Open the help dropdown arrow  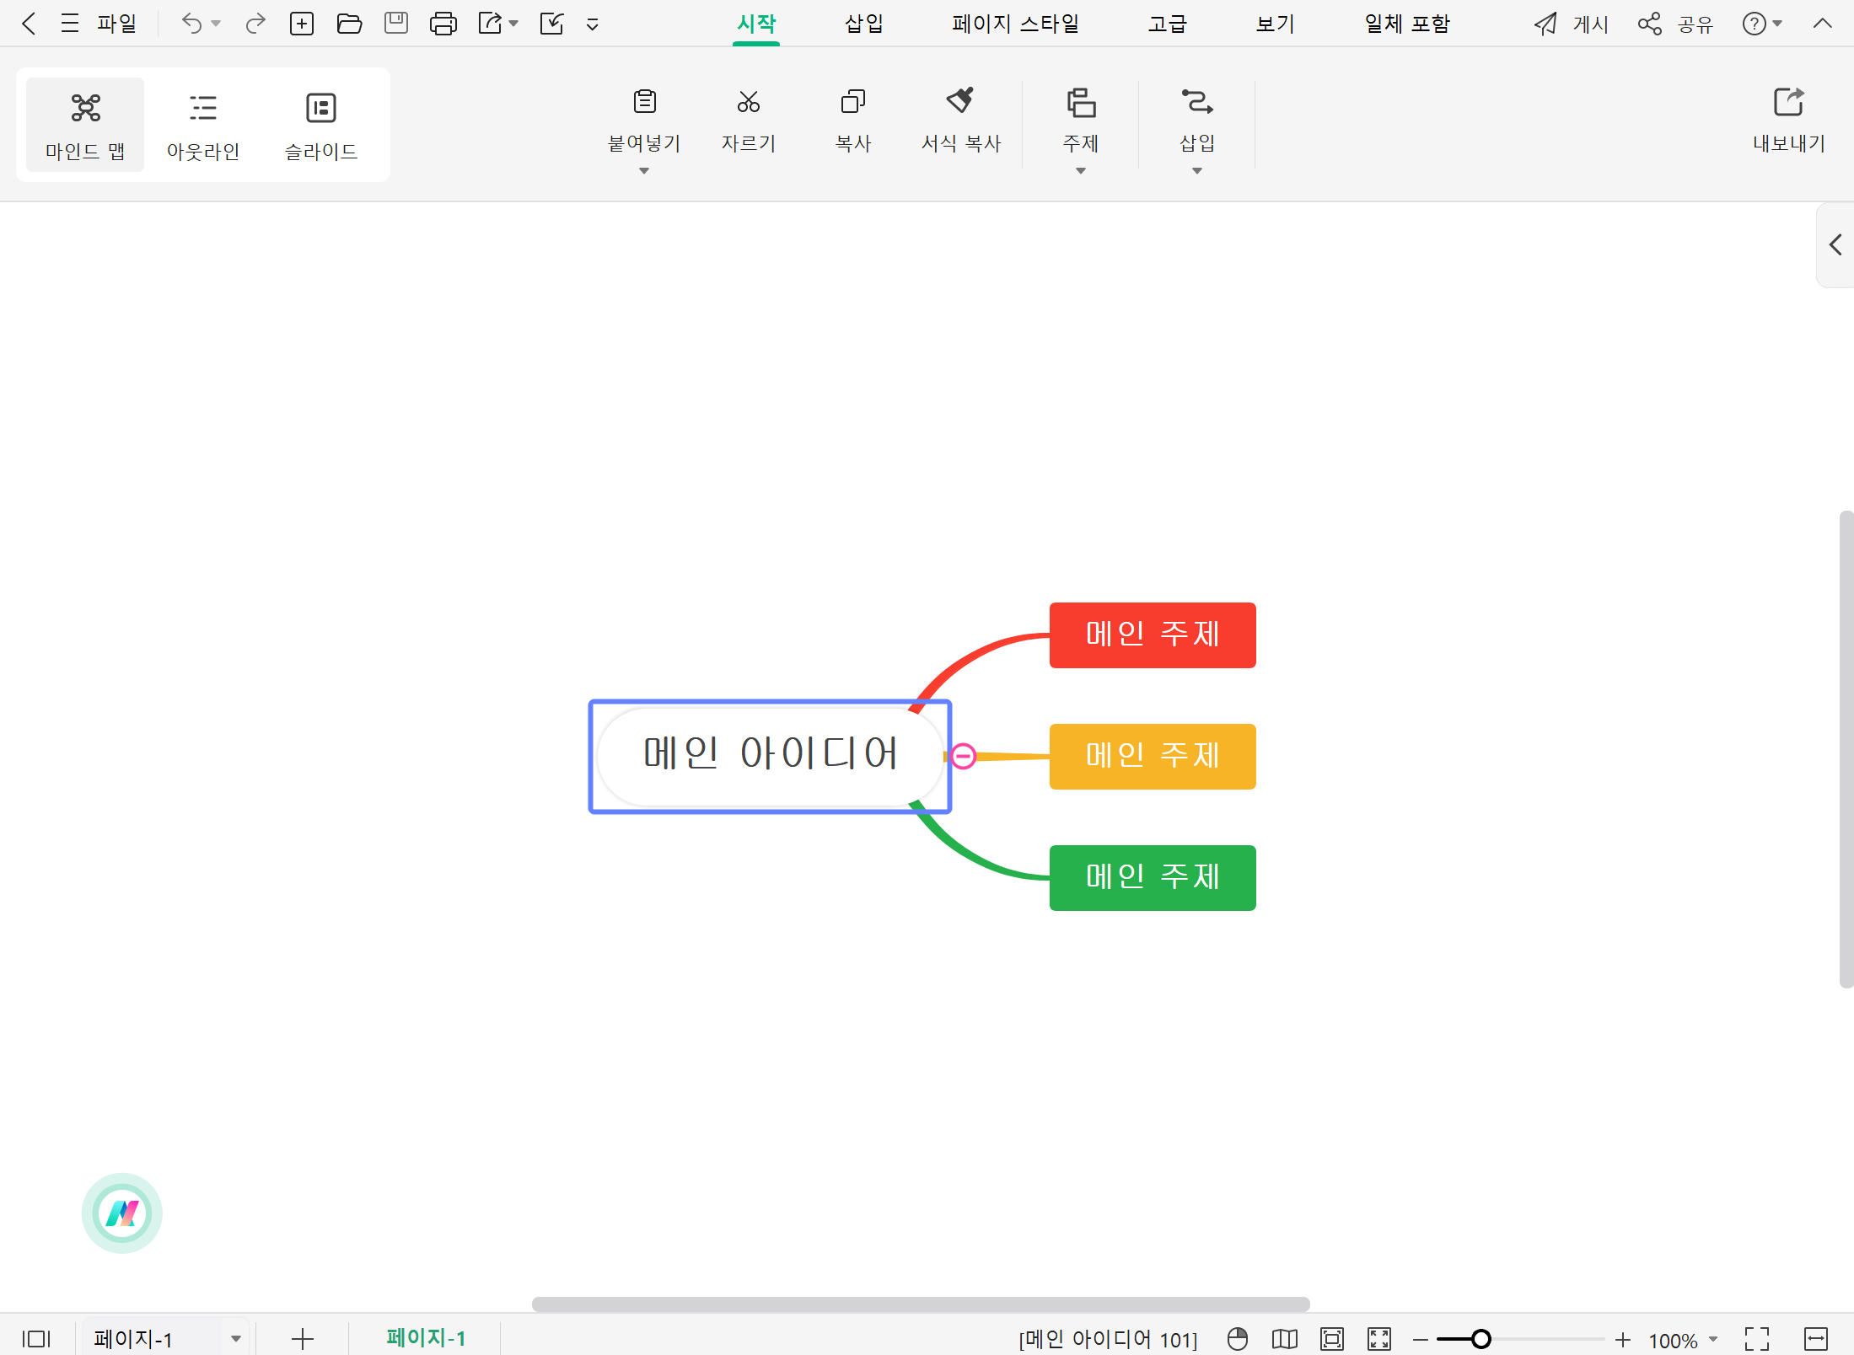tap(1777, 24)
